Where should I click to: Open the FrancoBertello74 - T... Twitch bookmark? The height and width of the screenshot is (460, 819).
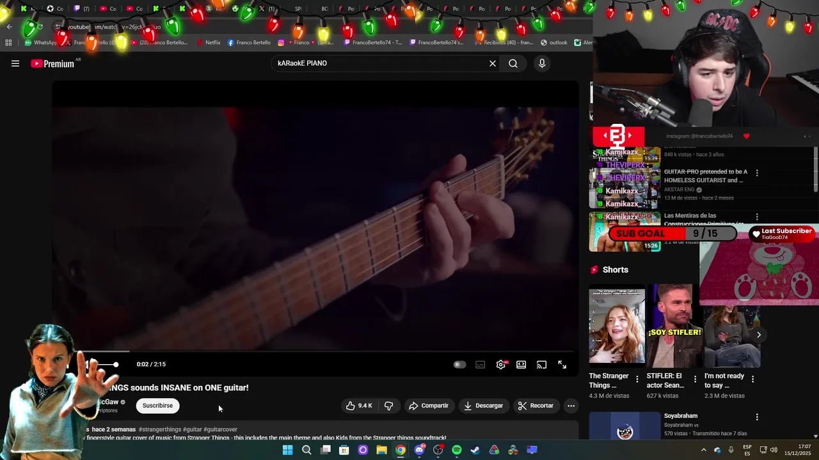373,43
